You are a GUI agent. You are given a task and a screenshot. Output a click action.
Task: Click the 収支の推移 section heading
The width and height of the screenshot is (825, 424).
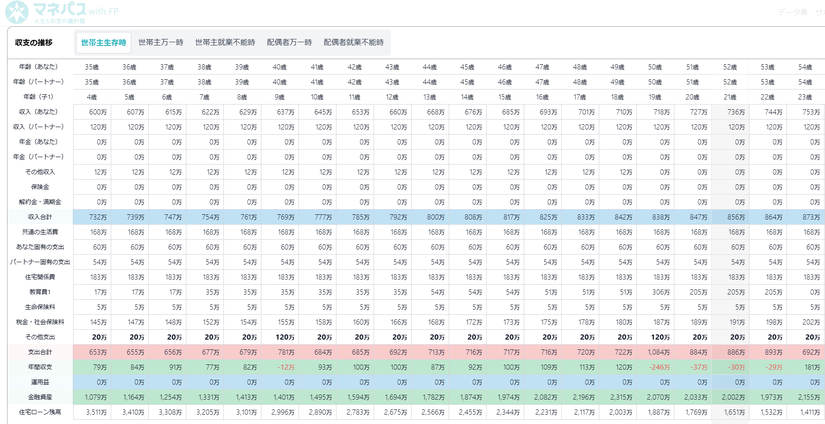[x=34, y=43]
